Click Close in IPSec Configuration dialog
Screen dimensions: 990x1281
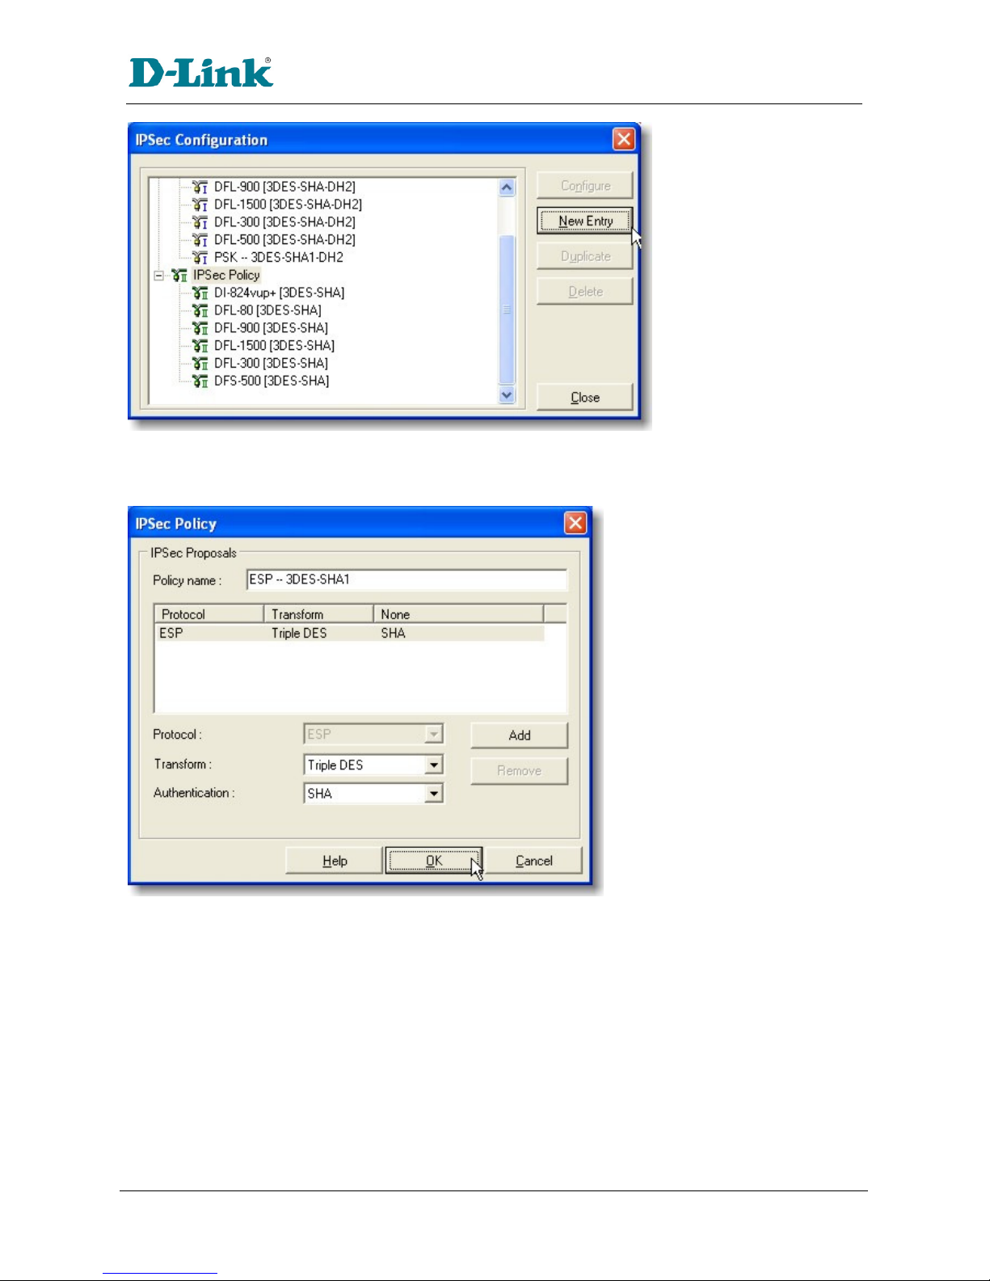585,398
